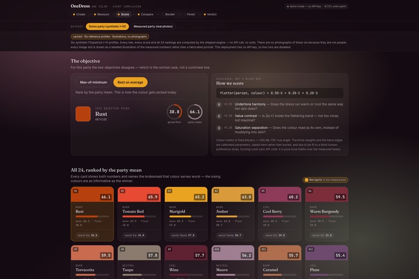Click the #3 rank badge on Marigold
Screen dimensions: 419x279
tap(169, 191)
